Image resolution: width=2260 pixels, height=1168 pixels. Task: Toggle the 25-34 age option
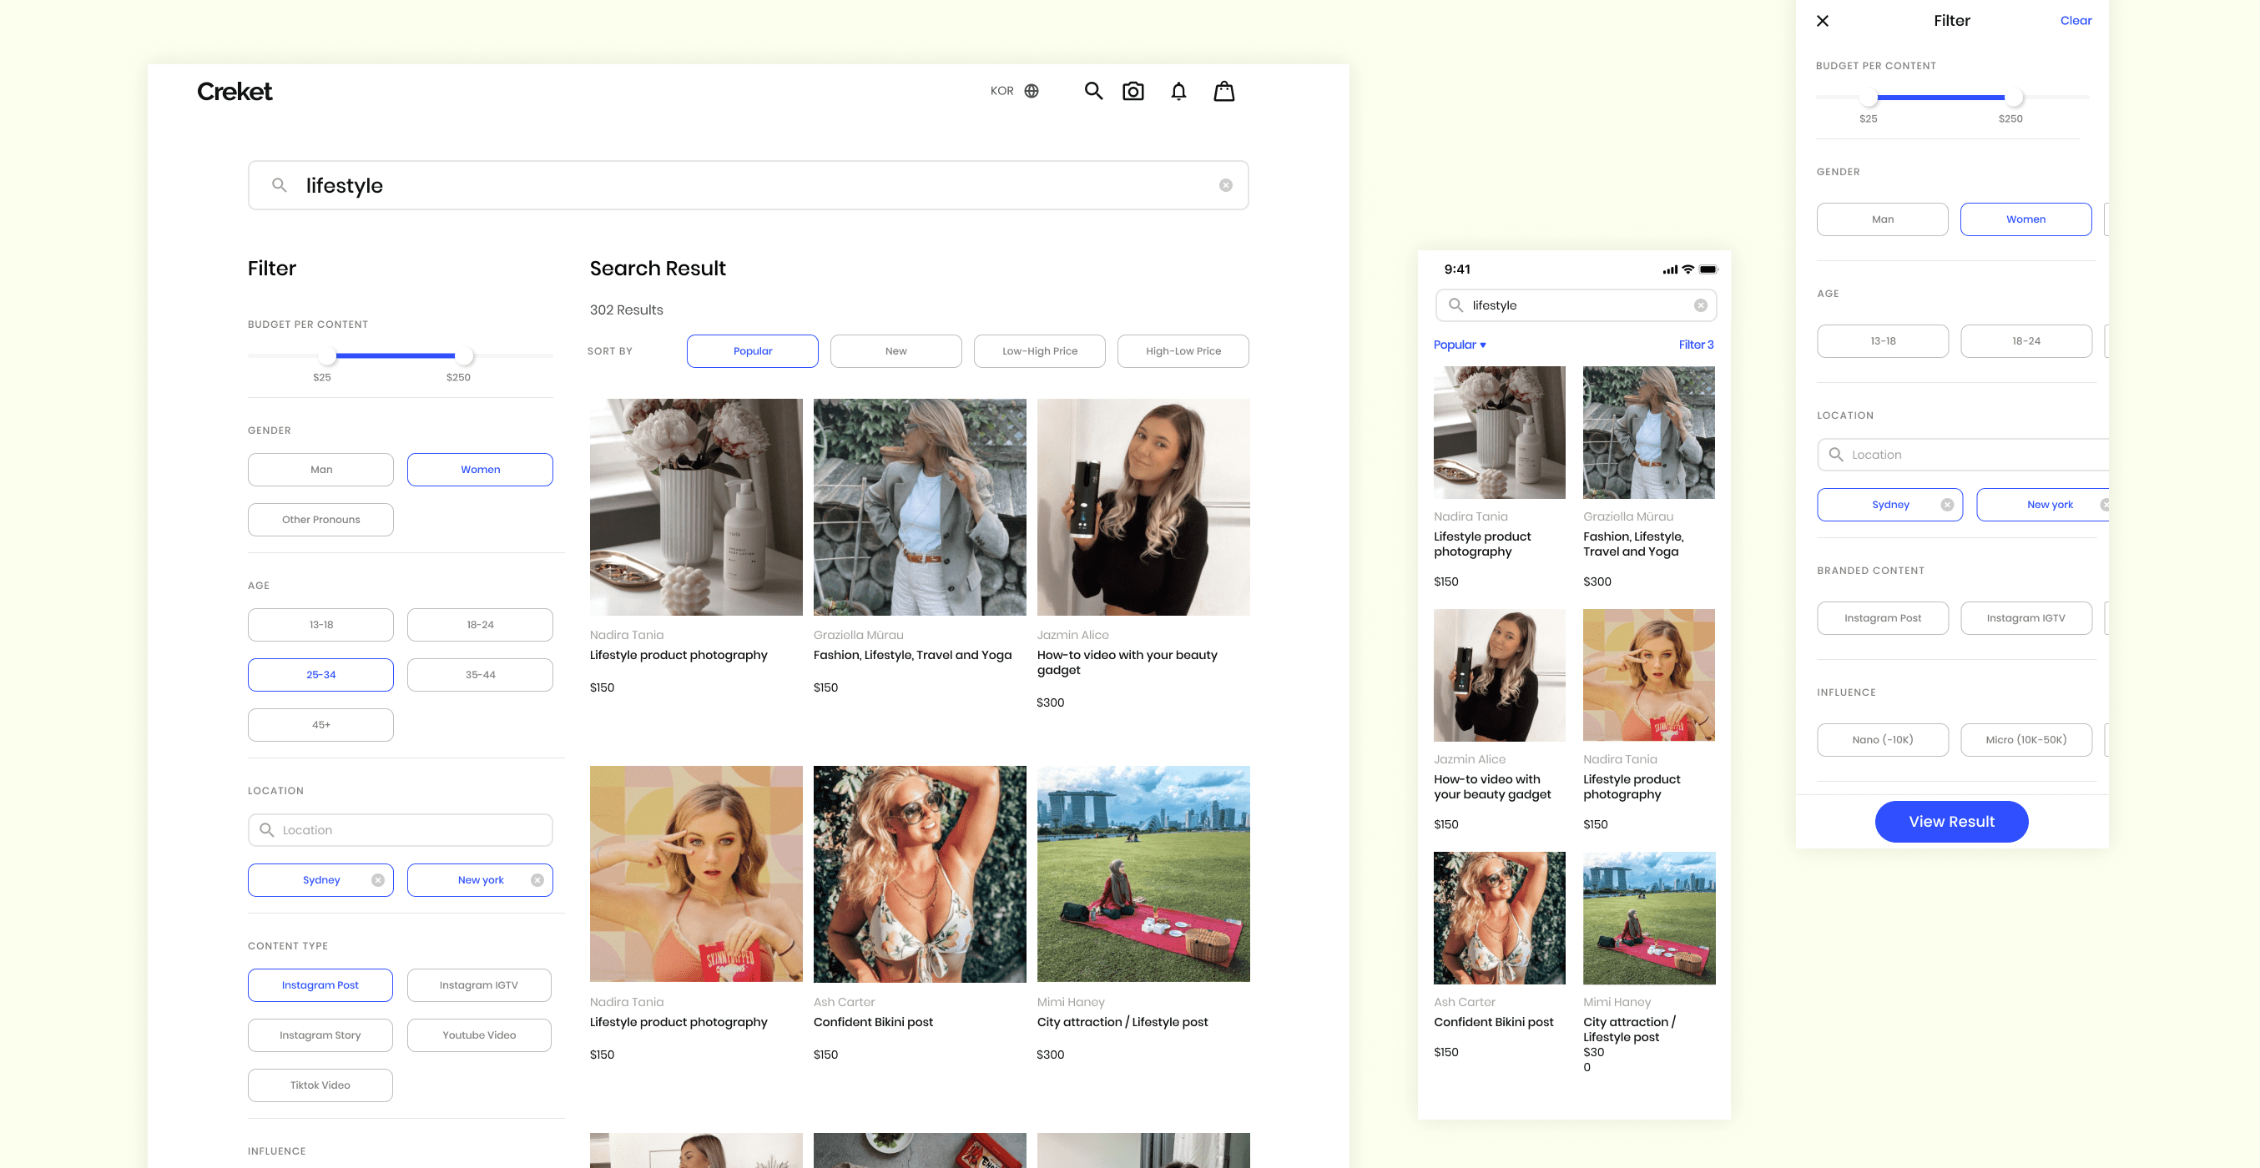(x=321, y=675)
